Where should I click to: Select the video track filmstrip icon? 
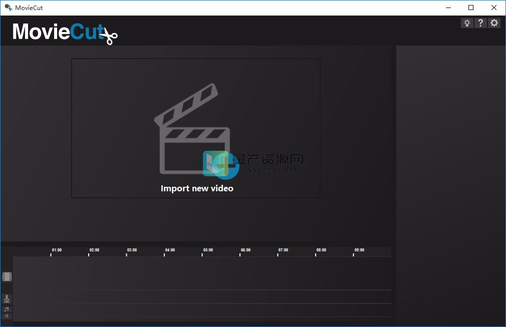click(x=7, y=277)
